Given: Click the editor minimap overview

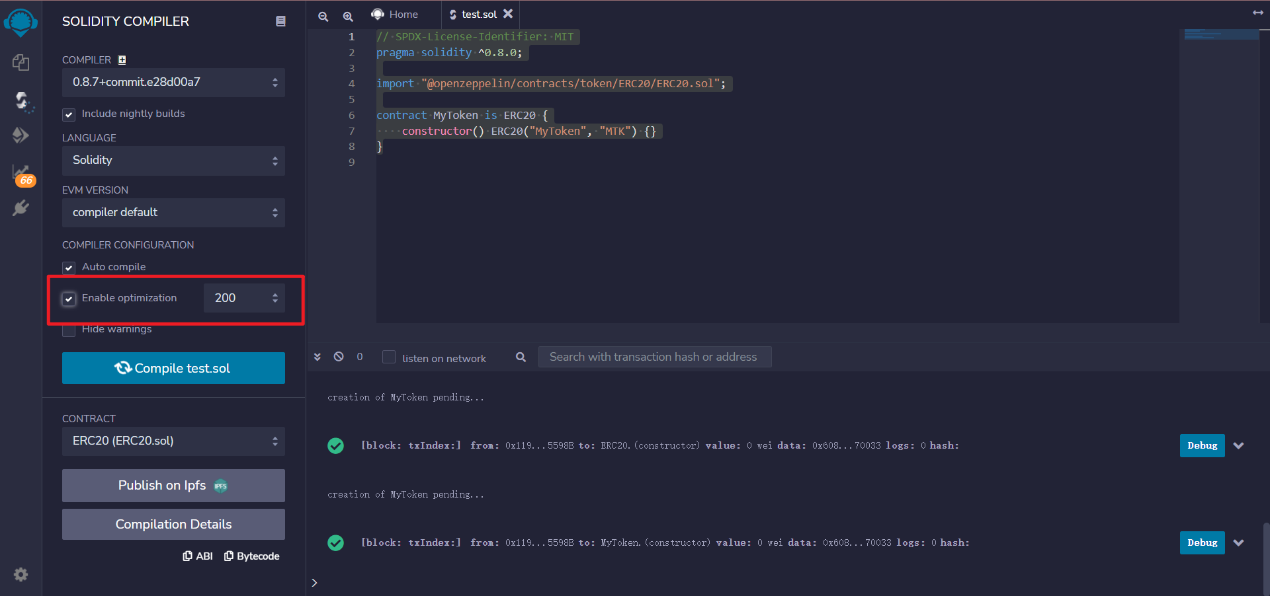Looking at the screenshot, I should (x=1220, y=34).
